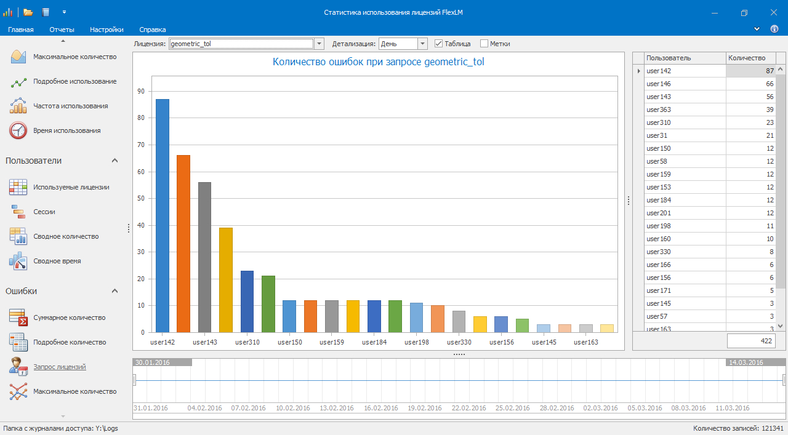Open Суммарное количество errors icon
This screenshot has height=435, width=788.
pyautogui.click(x=18, y=317)
